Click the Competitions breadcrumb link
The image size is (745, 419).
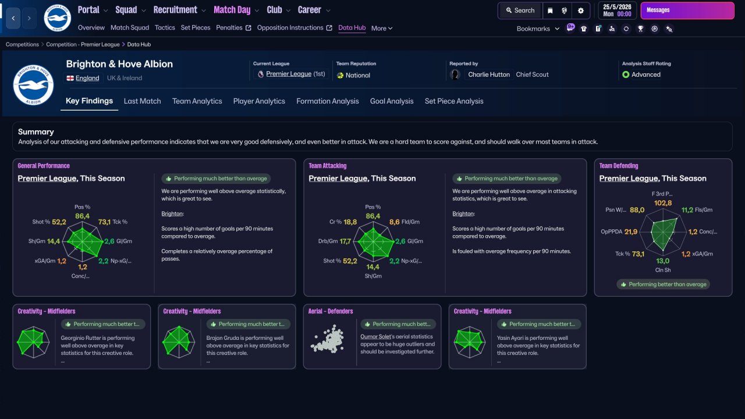(x=23, y=44)
